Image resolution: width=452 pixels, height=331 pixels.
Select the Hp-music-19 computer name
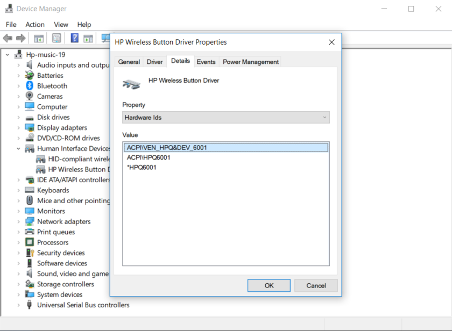[x=46, y=55]
